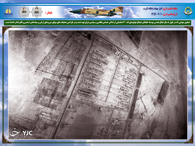The width and height of the screenshot is (195, 146).
Task: Click the yellow-blue organization logo in the header
Action: pos(8,12)
